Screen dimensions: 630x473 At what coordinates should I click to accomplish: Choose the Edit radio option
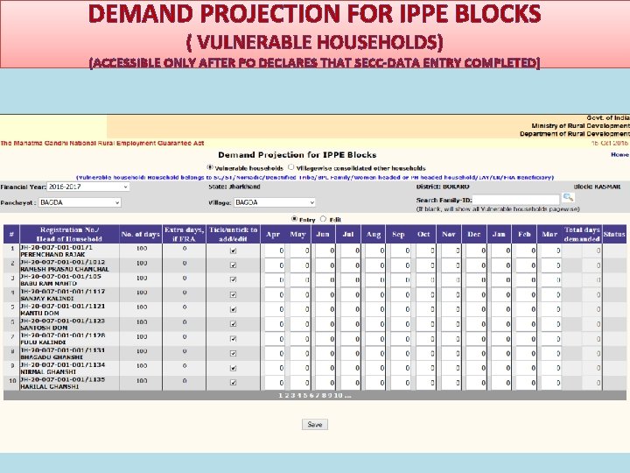[x=323, y=219]
